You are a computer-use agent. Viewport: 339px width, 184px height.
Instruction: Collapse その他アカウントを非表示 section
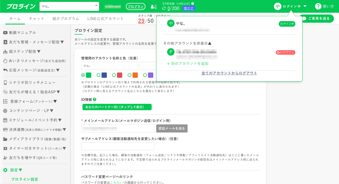click(x=187, y=43)
